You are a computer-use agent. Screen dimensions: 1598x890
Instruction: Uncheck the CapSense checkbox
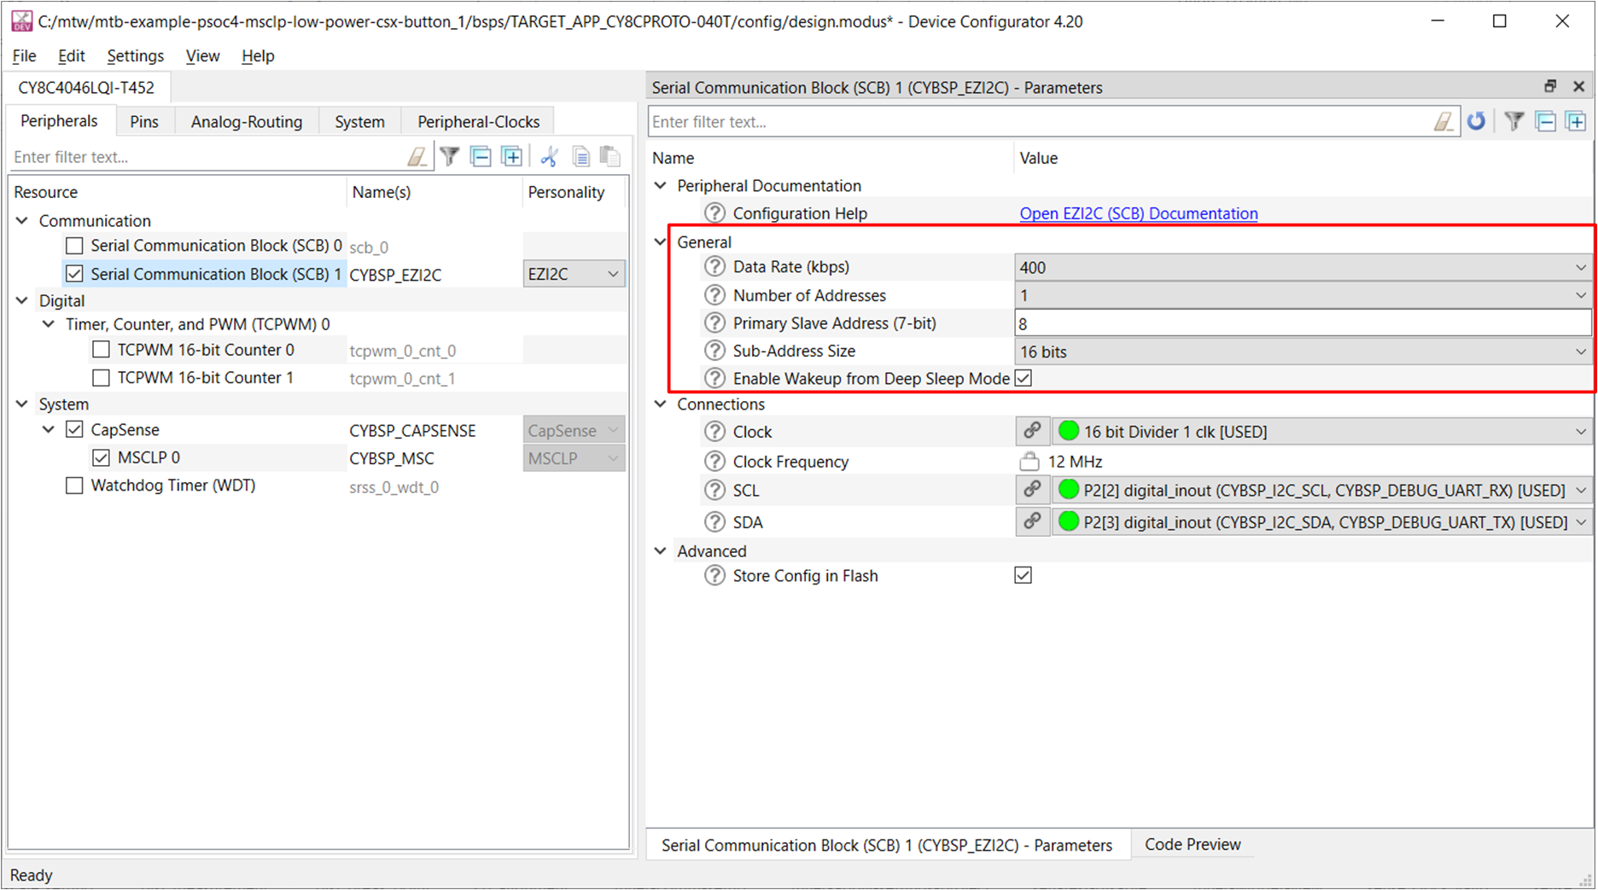[x=74, y=429]
